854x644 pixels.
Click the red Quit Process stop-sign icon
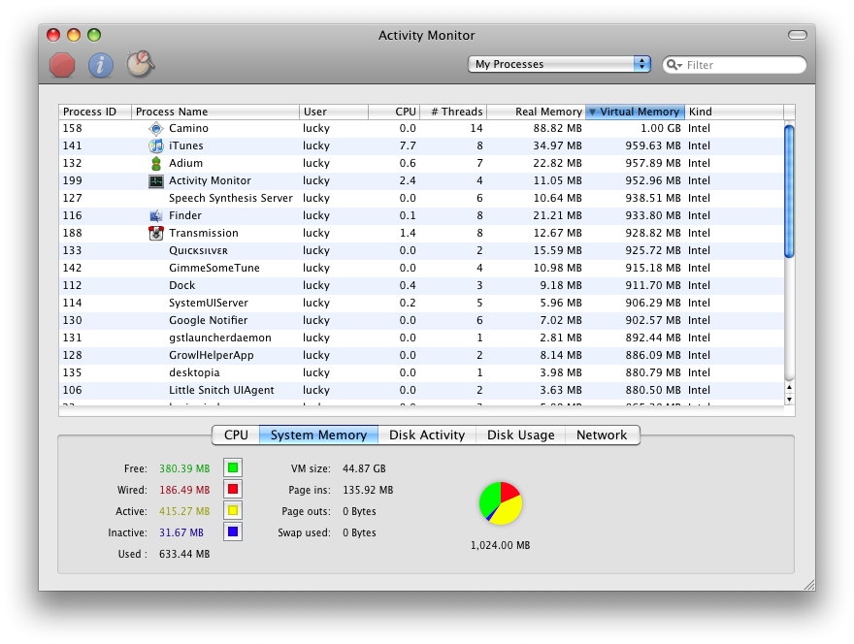point(62,65)
